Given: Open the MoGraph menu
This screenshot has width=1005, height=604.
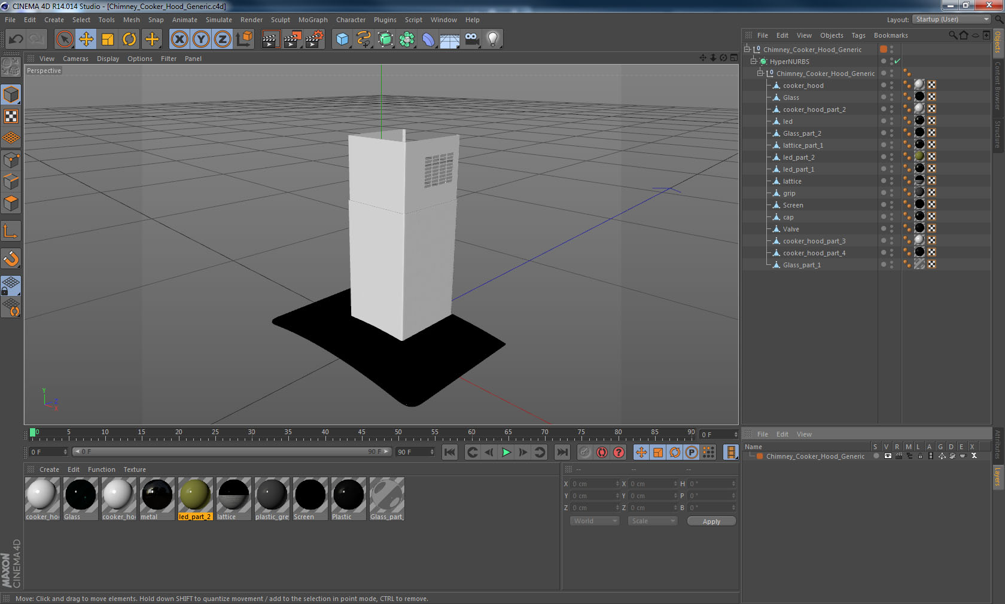Looking at the screenshot, I should pos(313,20).
